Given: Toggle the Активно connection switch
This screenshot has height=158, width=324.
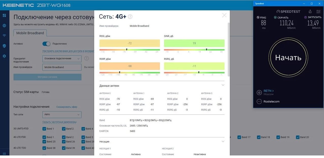Looking at the screenshot, I should pos(46,44).
